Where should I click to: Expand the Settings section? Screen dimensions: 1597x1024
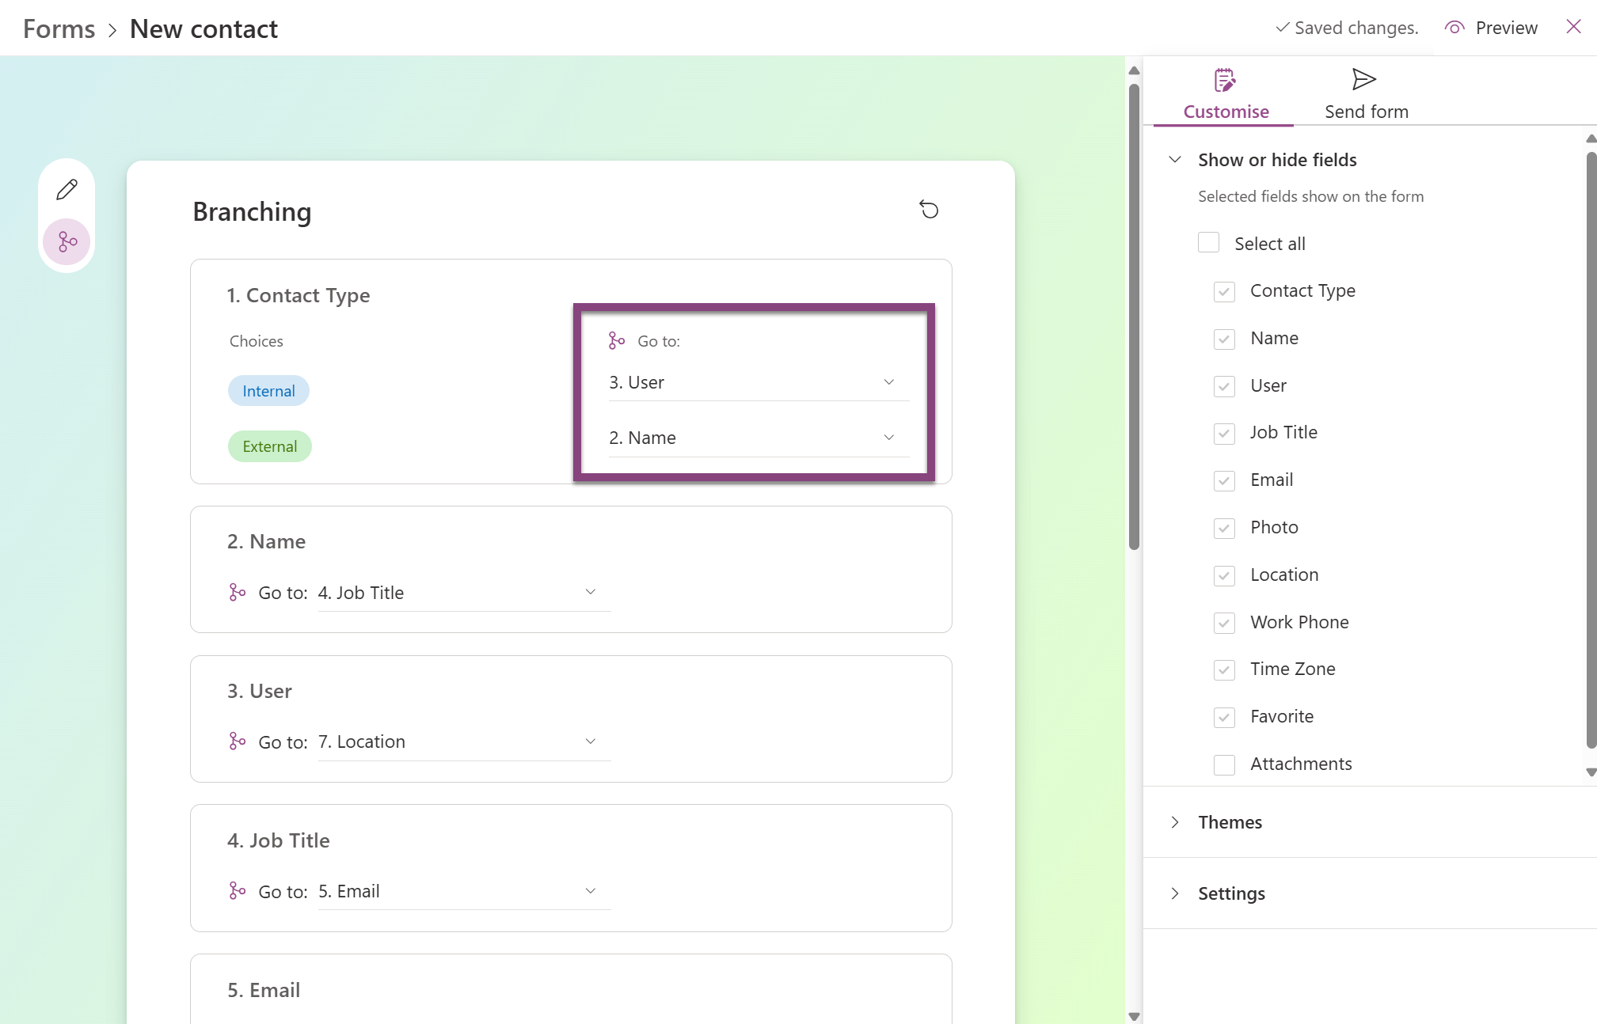1231,893
